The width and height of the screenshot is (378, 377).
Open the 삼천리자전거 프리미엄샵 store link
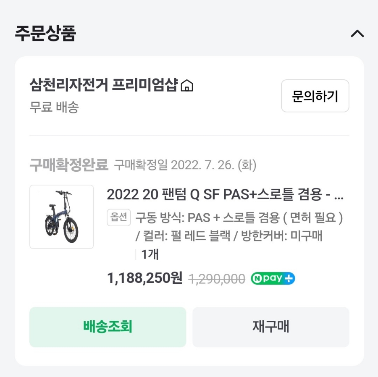tap(104, 85)
